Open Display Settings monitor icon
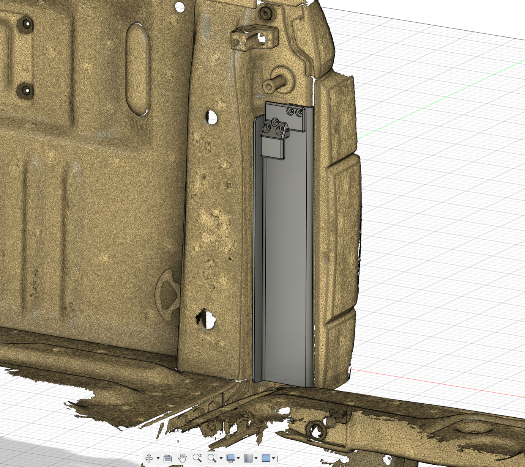The image size is (525, 467). coord(230,458)
